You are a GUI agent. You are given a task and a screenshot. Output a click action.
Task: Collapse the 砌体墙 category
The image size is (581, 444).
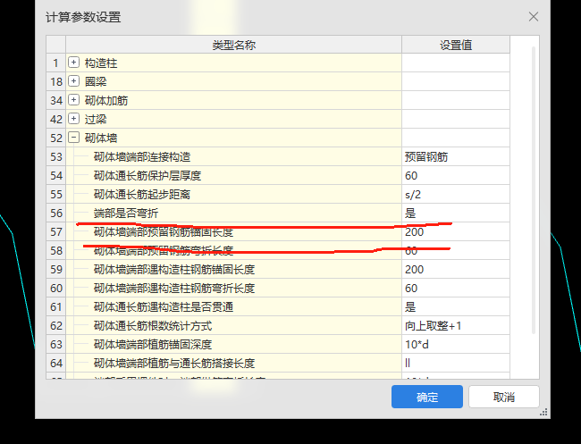tap(73, 138)
